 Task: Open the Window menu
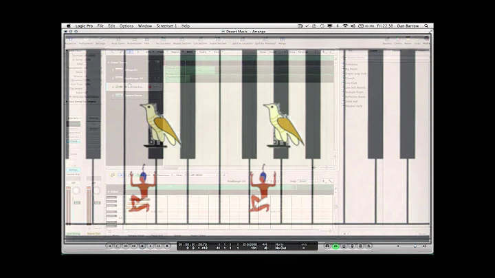(145, 26)
